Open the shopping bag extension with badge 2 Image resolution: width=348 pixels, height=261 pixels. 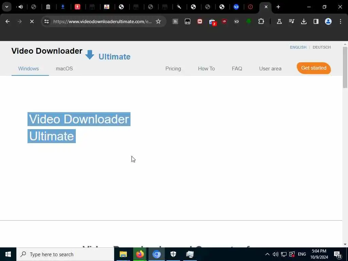tap(212, 22)
